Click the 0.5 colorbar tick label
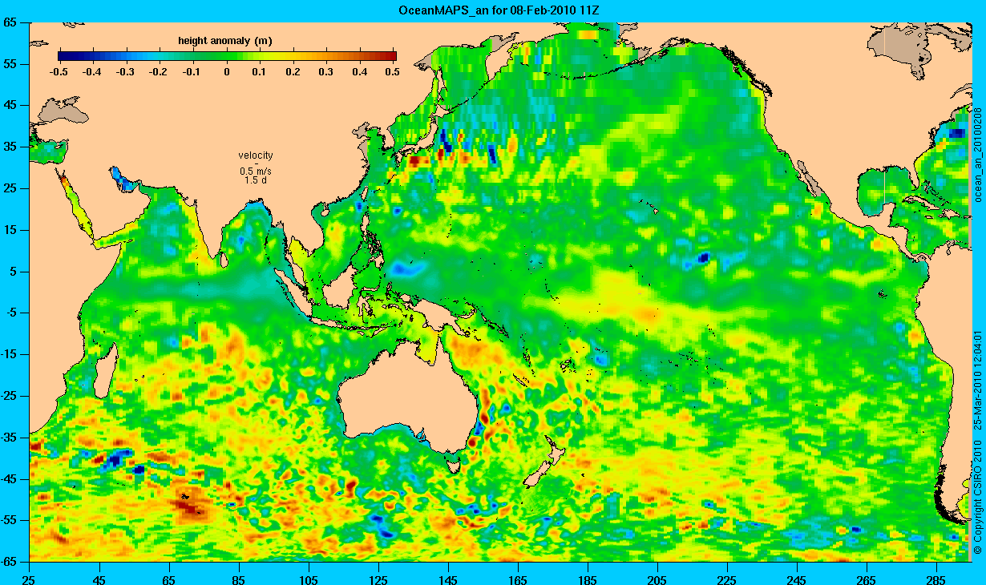The width and height of the screenshot is (986, 585). point(392,72)
